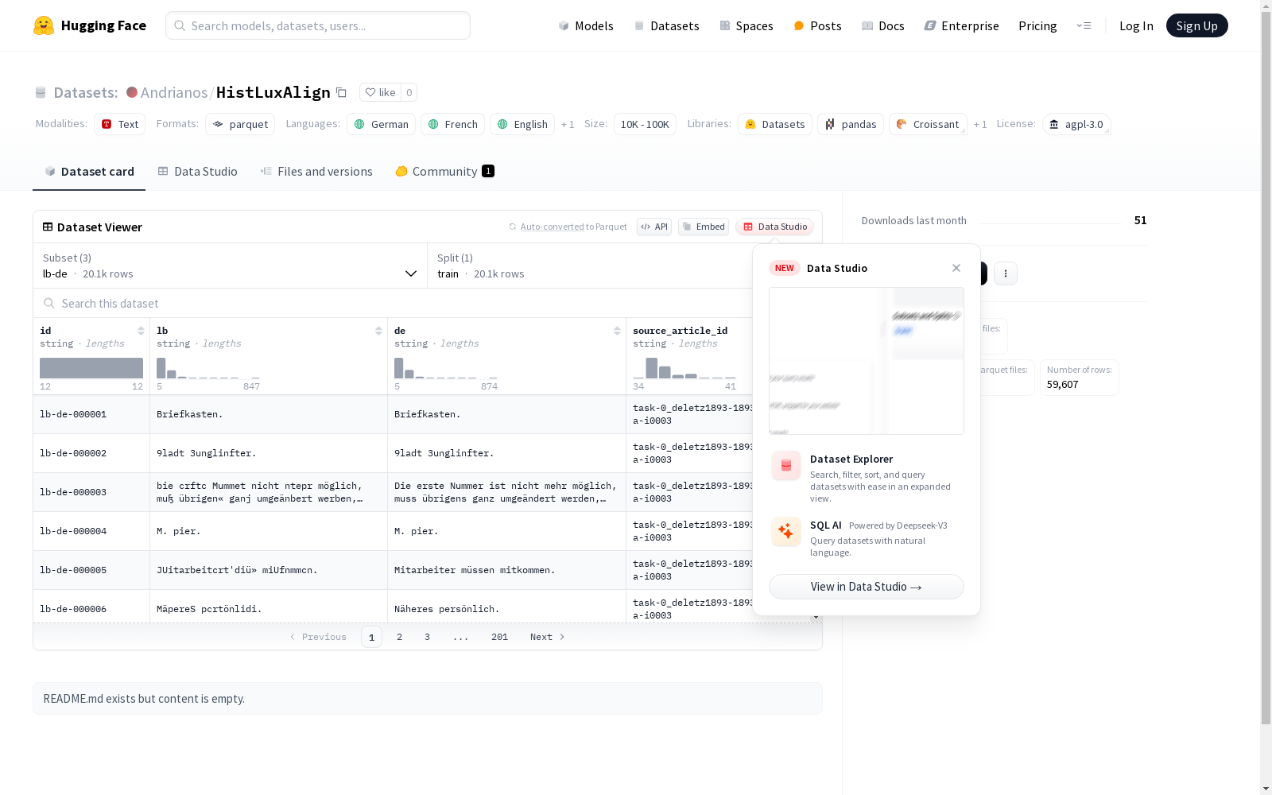This screenshot has height=795, width=1272.
Task: Click the HistLuxAlign dataset title
Action: coord(273,92)
